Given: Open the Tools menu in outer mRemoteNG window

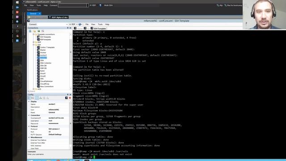Looking at the screenshot, I should 39,5.
